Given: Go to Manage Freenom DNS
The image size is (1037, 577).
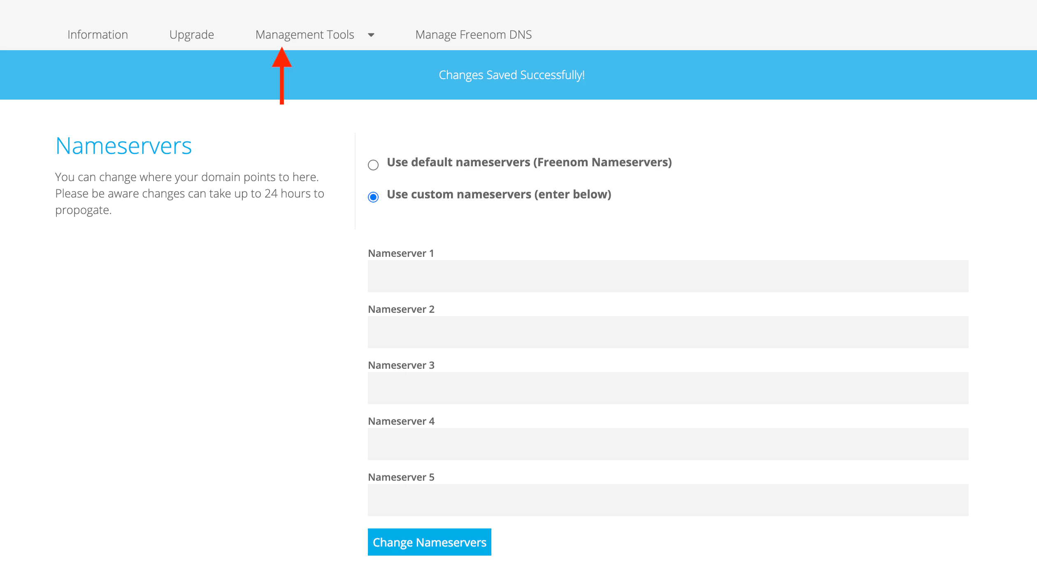Looking at the screenshot, I should pos(474,35).
